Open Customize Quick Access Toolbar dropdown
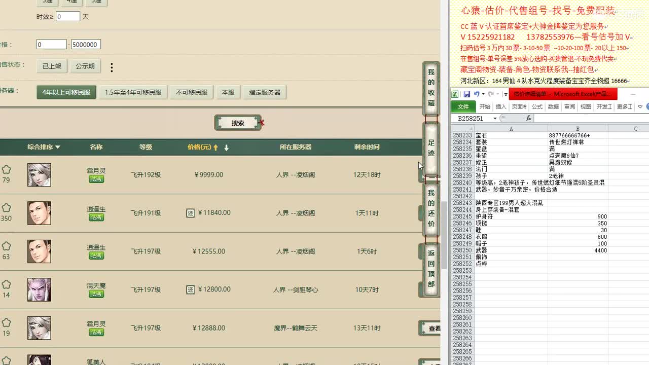 [506, 95]
